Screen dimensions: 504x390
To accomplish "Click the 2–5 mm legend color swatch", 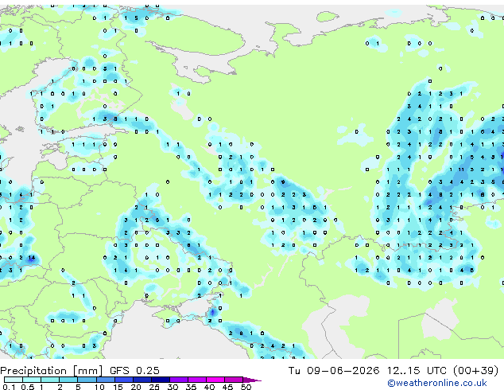I will [x=68, y=380].
